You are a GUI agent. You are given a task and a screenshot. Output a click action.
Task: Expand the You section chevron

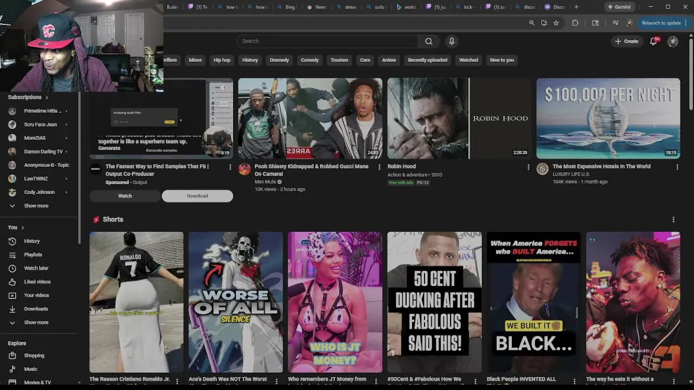(22, 227)
